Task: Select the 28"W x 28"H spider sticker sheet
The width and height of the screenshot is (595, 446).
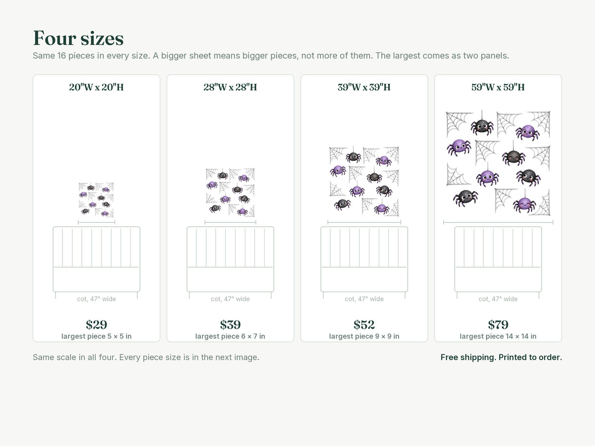Action: 230,192
